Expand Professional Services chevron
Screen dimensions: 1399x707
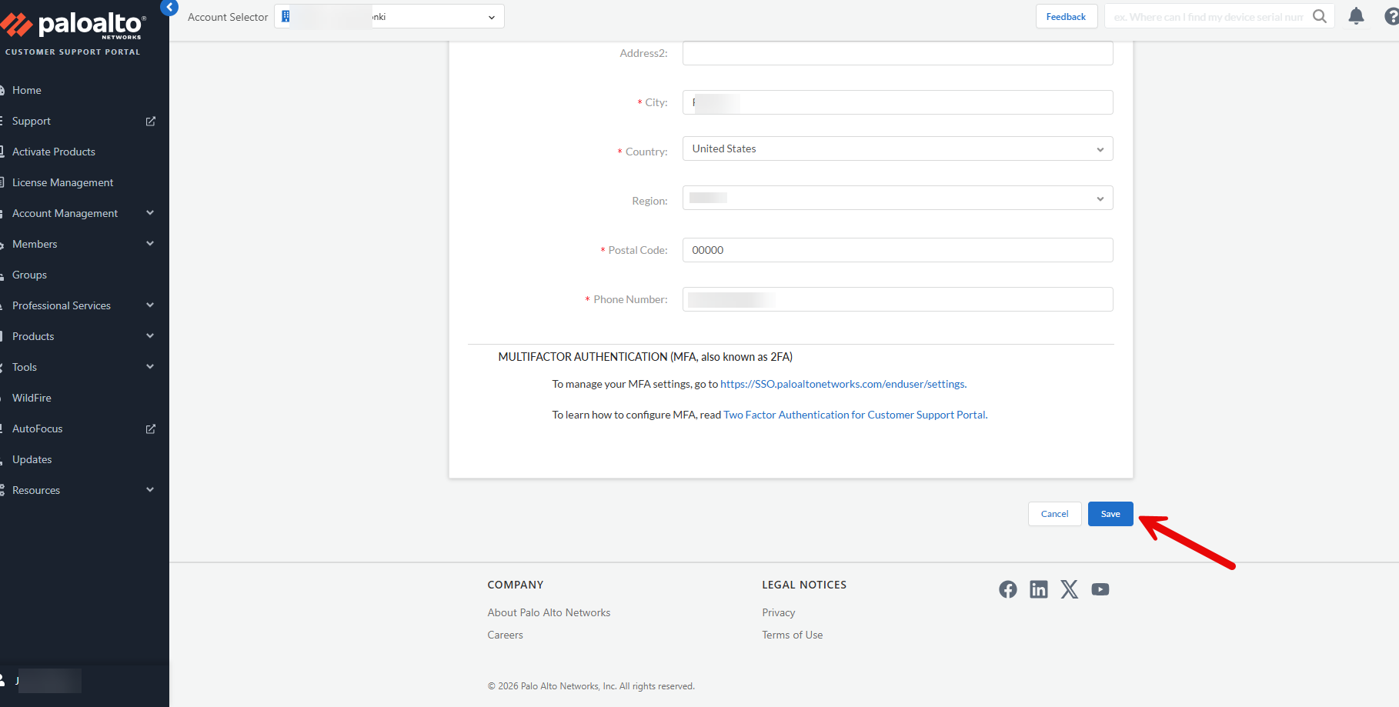coord(150,305)
